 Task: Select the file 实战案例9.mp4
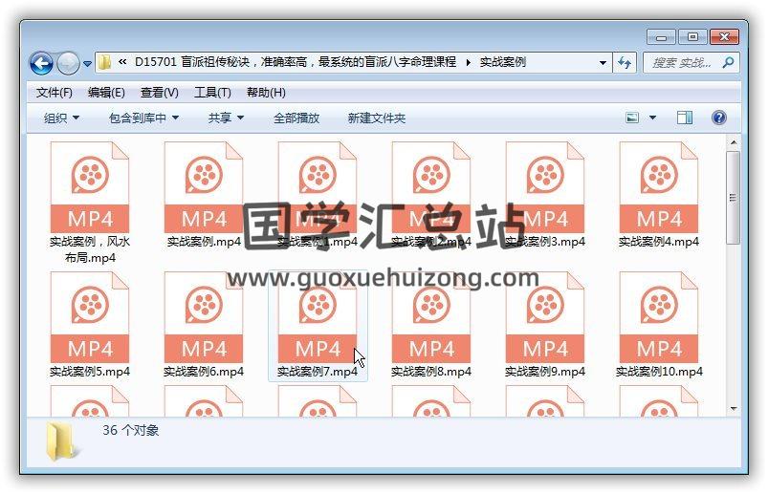(x=544, y=325)
